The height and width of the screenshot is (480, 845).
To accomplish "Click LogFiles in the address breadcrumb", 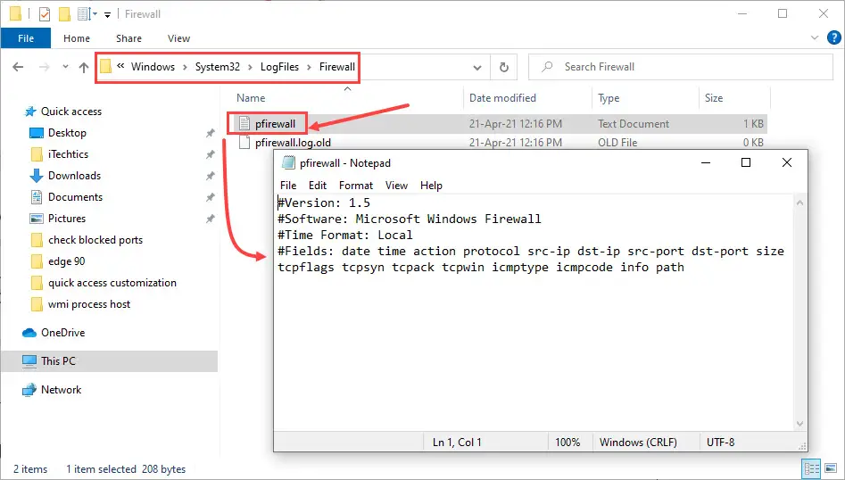I will pos(279,67).
